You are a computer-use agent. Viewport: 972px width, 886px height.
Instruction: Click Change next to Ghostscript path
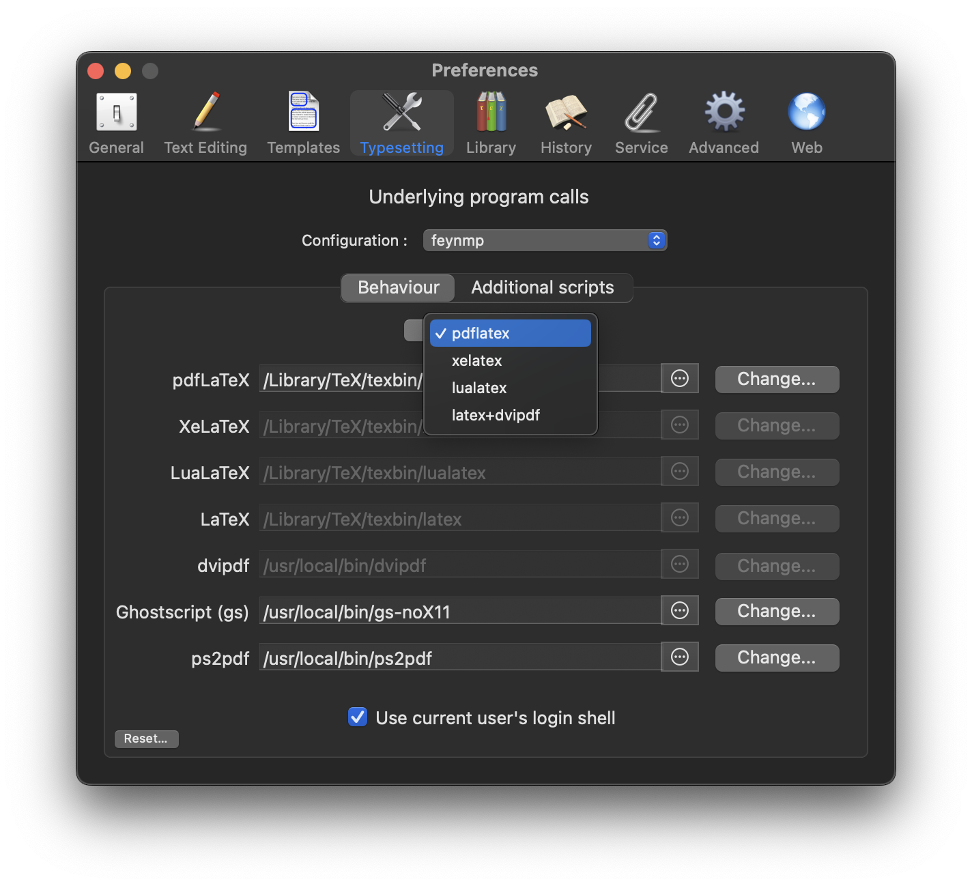[777, 611]
